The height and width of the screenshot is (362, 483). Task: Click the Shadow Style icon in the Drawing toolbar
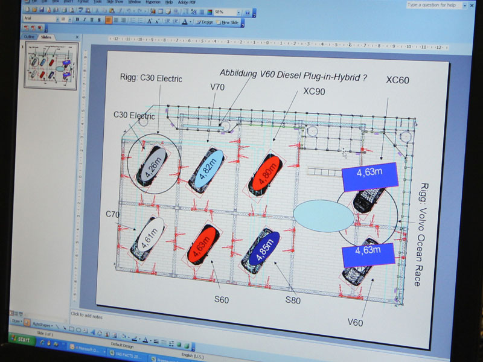click(179, 345)
